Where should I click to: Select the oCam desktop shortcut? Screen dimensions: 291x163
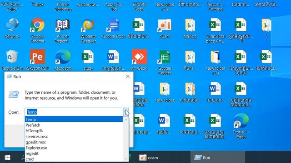[x=165, y=28]
